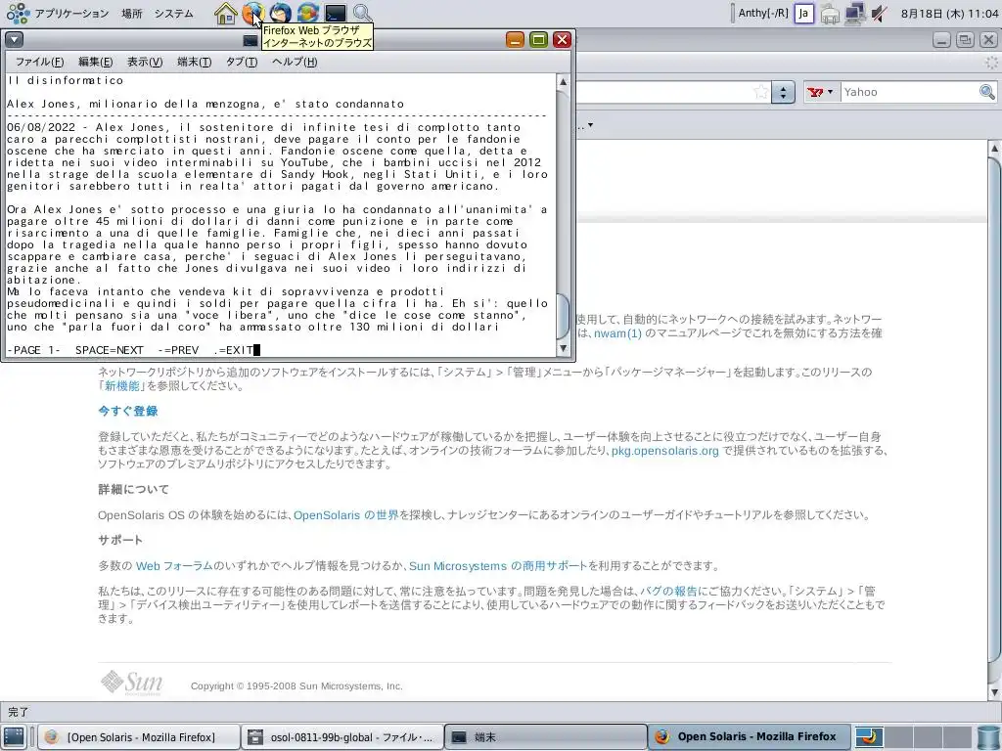Screen dimensions: 1002x751
Task: Open システム menu in top panel
Action: (173, 14)
